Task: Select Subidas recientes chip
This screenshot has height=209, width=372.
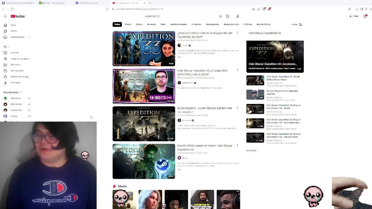Action: click(178, 24)
